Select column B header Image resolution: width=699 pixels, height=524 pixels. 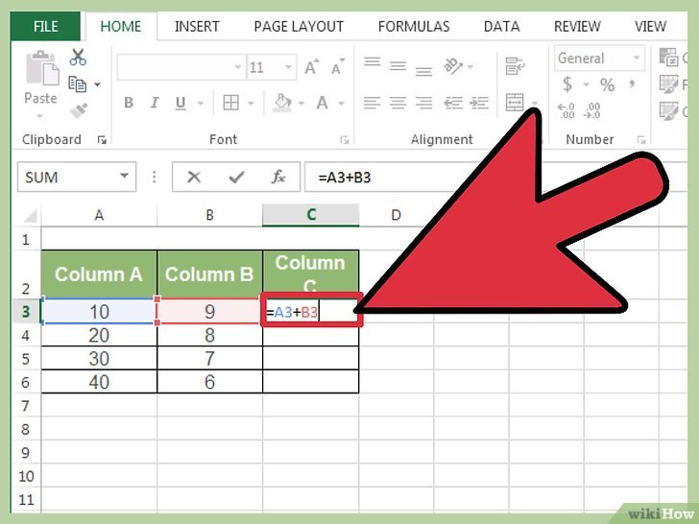pyautogui.click(x=209, y=215)
